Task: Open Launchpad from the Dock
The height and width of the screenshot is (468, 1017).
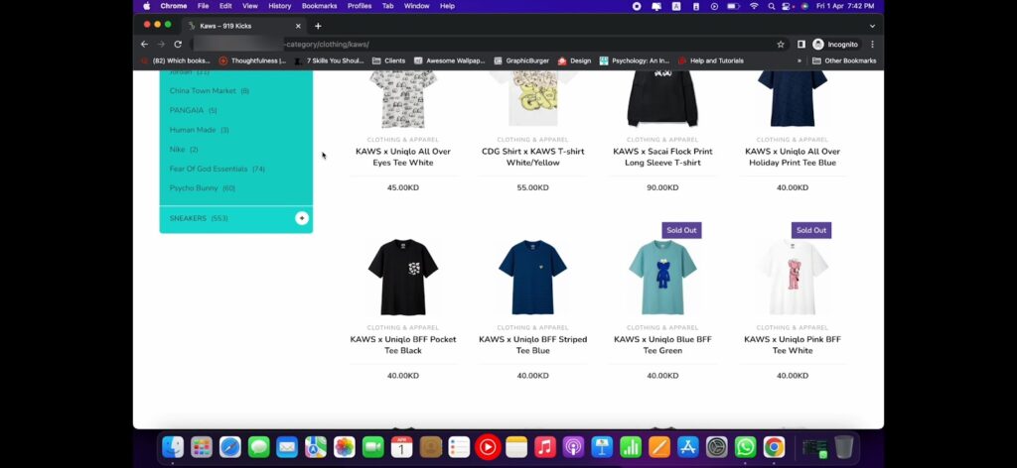Action: 201,446
